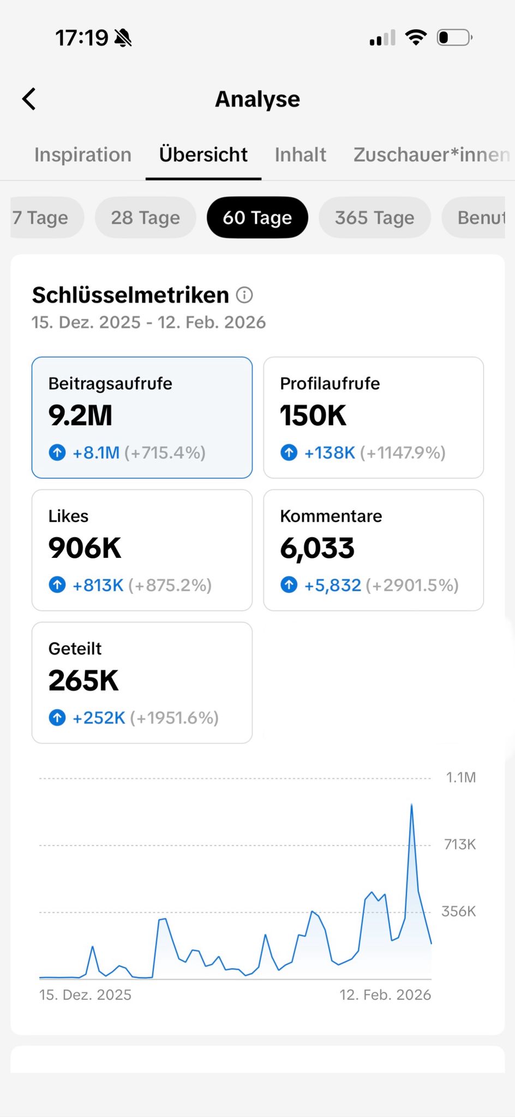This screenshot has height=1117, width=515.
Task: Click the back arrow to leave Analyse
Action: (x=29, y=99)
